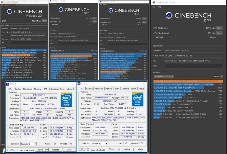Select the CPU tab in the Socket #2 CPU-Z window
This screenshot has height=154, width=227.
(x=82, y=89)
